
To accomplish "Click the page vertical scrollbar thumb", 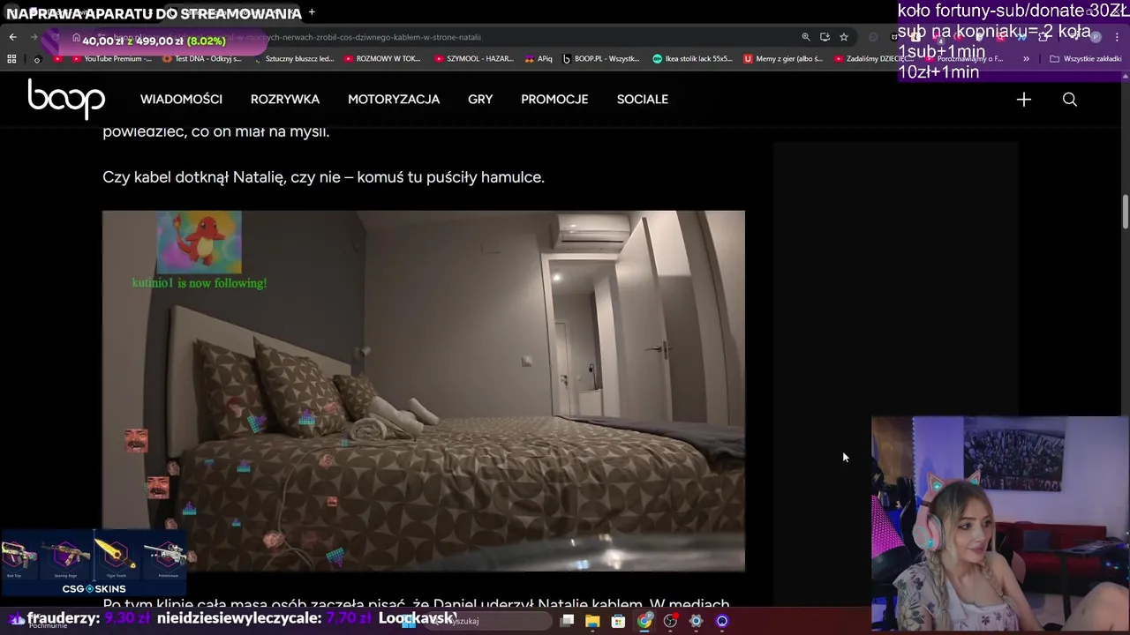I will 1126,212.
